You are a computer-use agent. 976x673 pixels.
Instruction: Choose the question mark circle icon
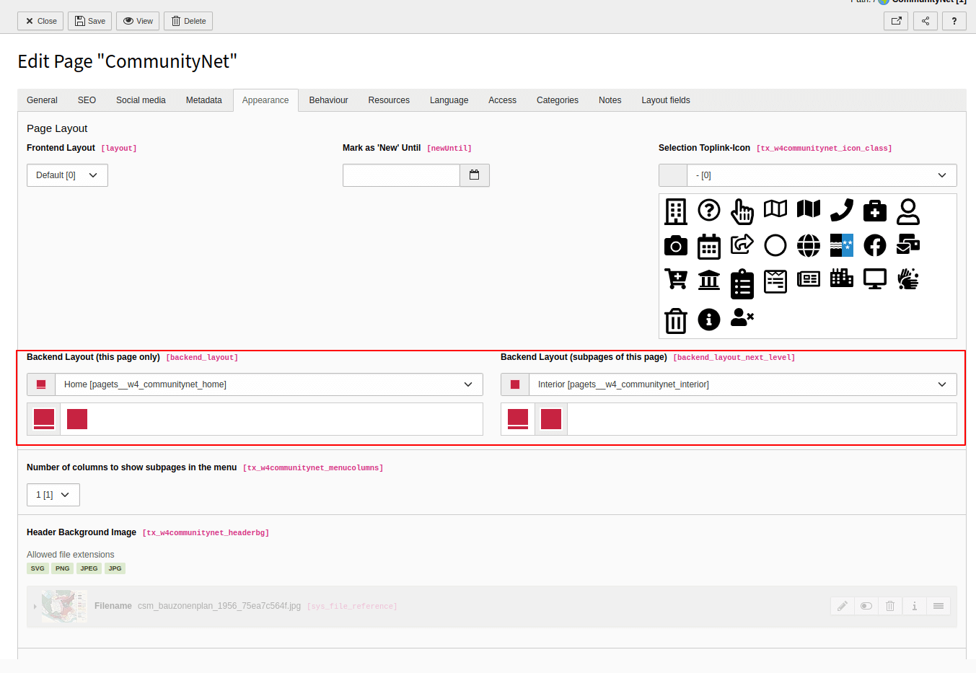click(709, 210)
